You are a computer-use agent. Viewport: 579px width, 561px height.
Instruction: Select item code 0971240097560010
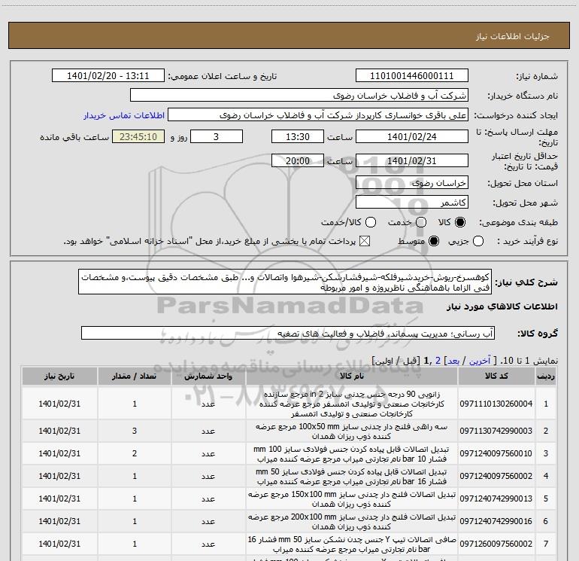pos(496,453)
